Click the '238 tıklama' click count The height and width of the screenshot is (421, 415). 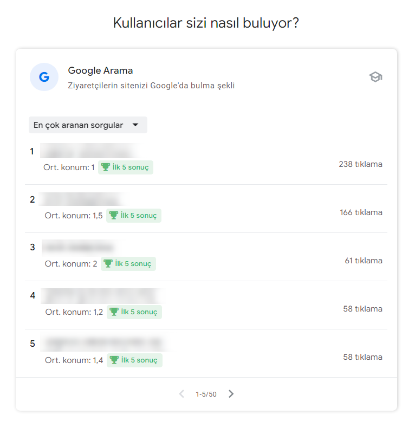360,164
